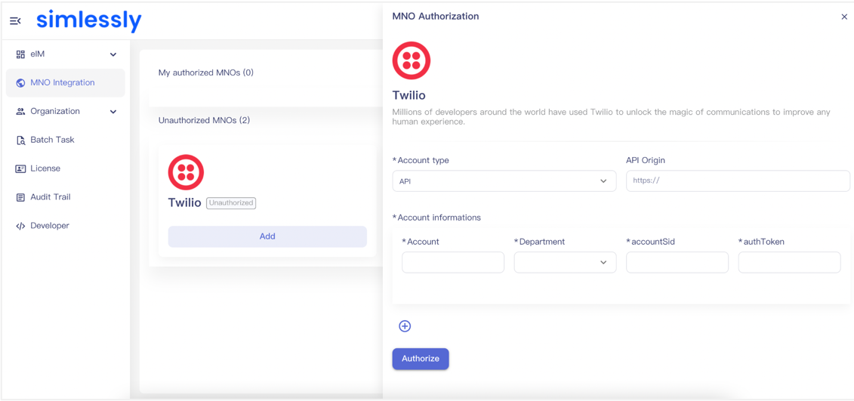Click the 'MNO Authorization' panel title
This screenshot has width=854, height=401.
pyautogui.click(x=436, y=17)
